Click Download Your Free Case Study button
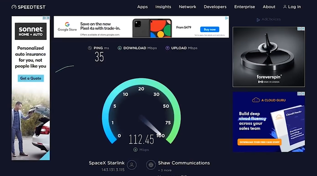This screenshot has width=317, height=176. click(259, 142)
